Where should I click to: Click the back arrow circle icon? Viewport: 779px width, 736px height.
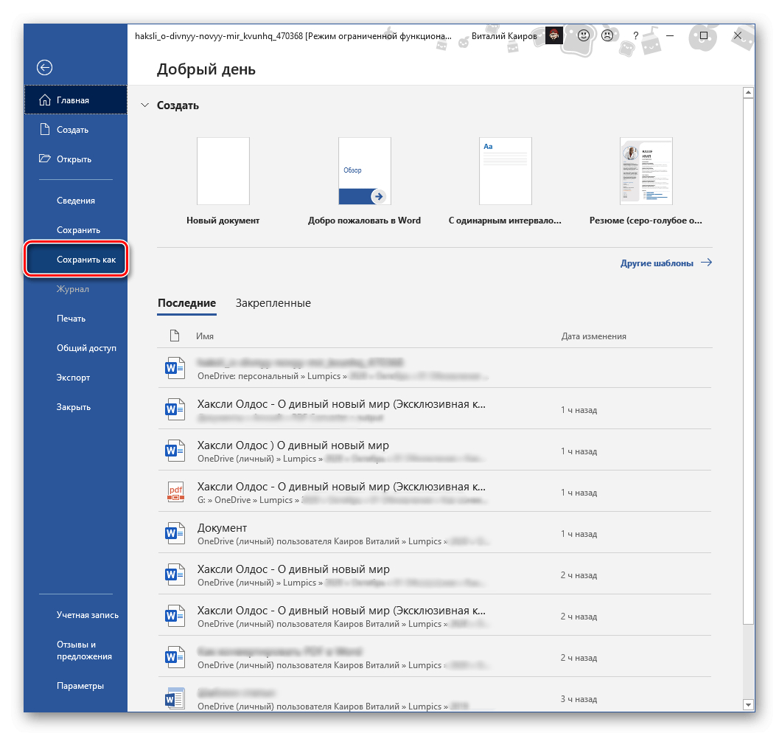(x=44, y=67)
